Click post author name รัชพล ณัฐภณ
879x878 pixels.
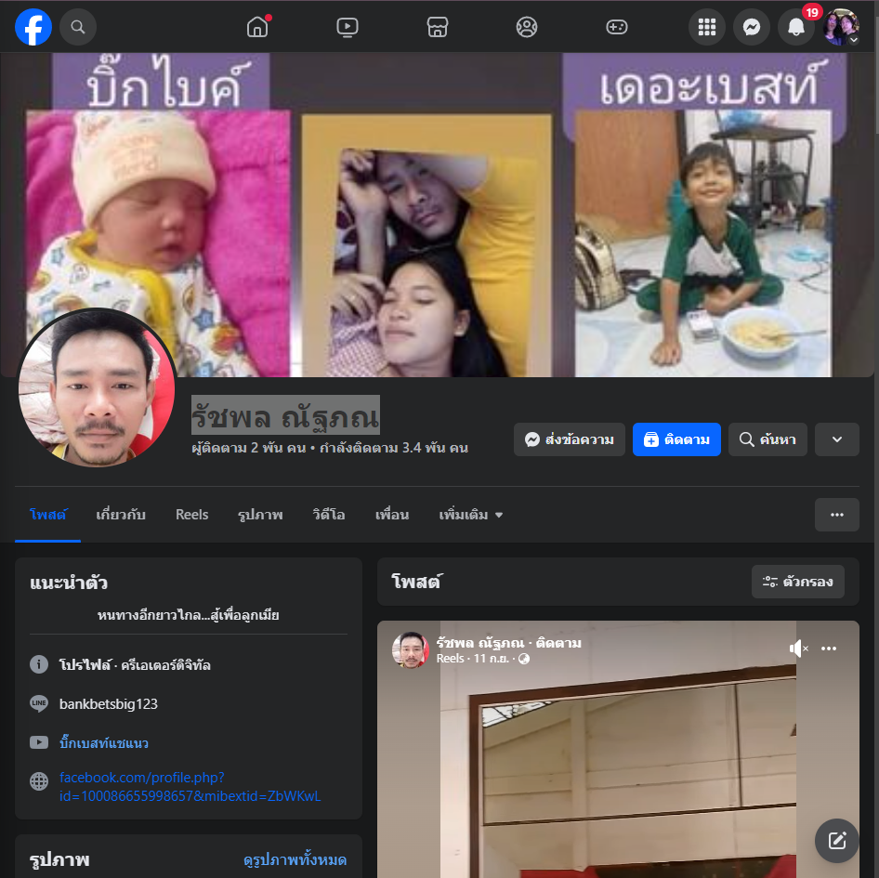coord(479,643)
